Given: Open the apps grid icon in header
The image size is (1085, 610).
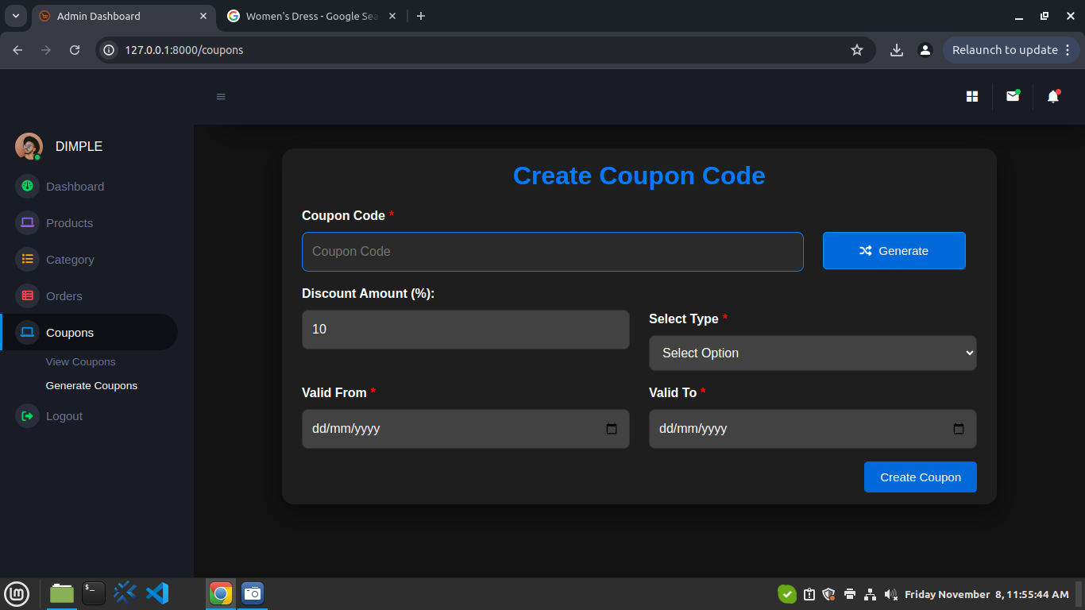Looking at the screenshot, I should point(972,97).
